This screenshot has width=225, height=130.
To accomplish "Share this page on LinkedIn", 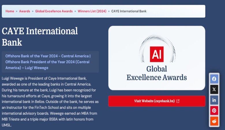I will [214, 100].
